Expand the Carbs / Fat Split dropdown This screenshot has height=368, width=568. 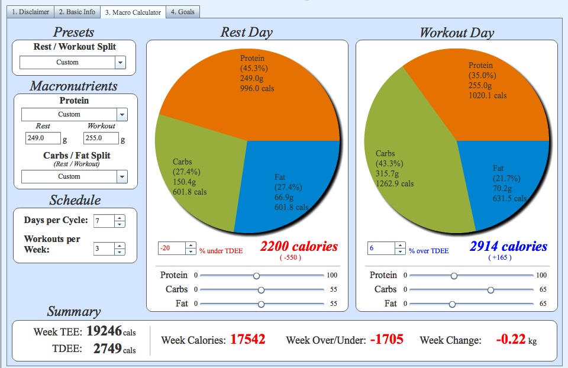click(122, 176)
